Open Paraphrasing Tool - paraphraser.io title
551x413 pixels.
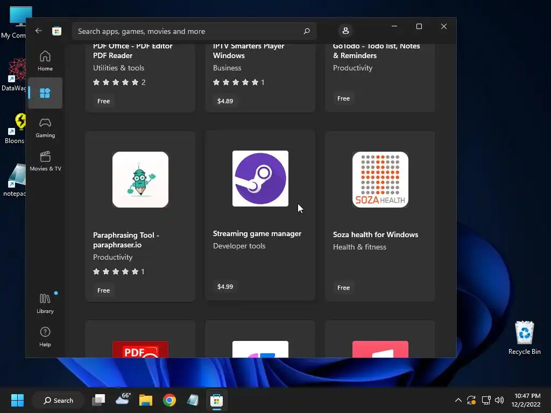(x=126, y=240)
